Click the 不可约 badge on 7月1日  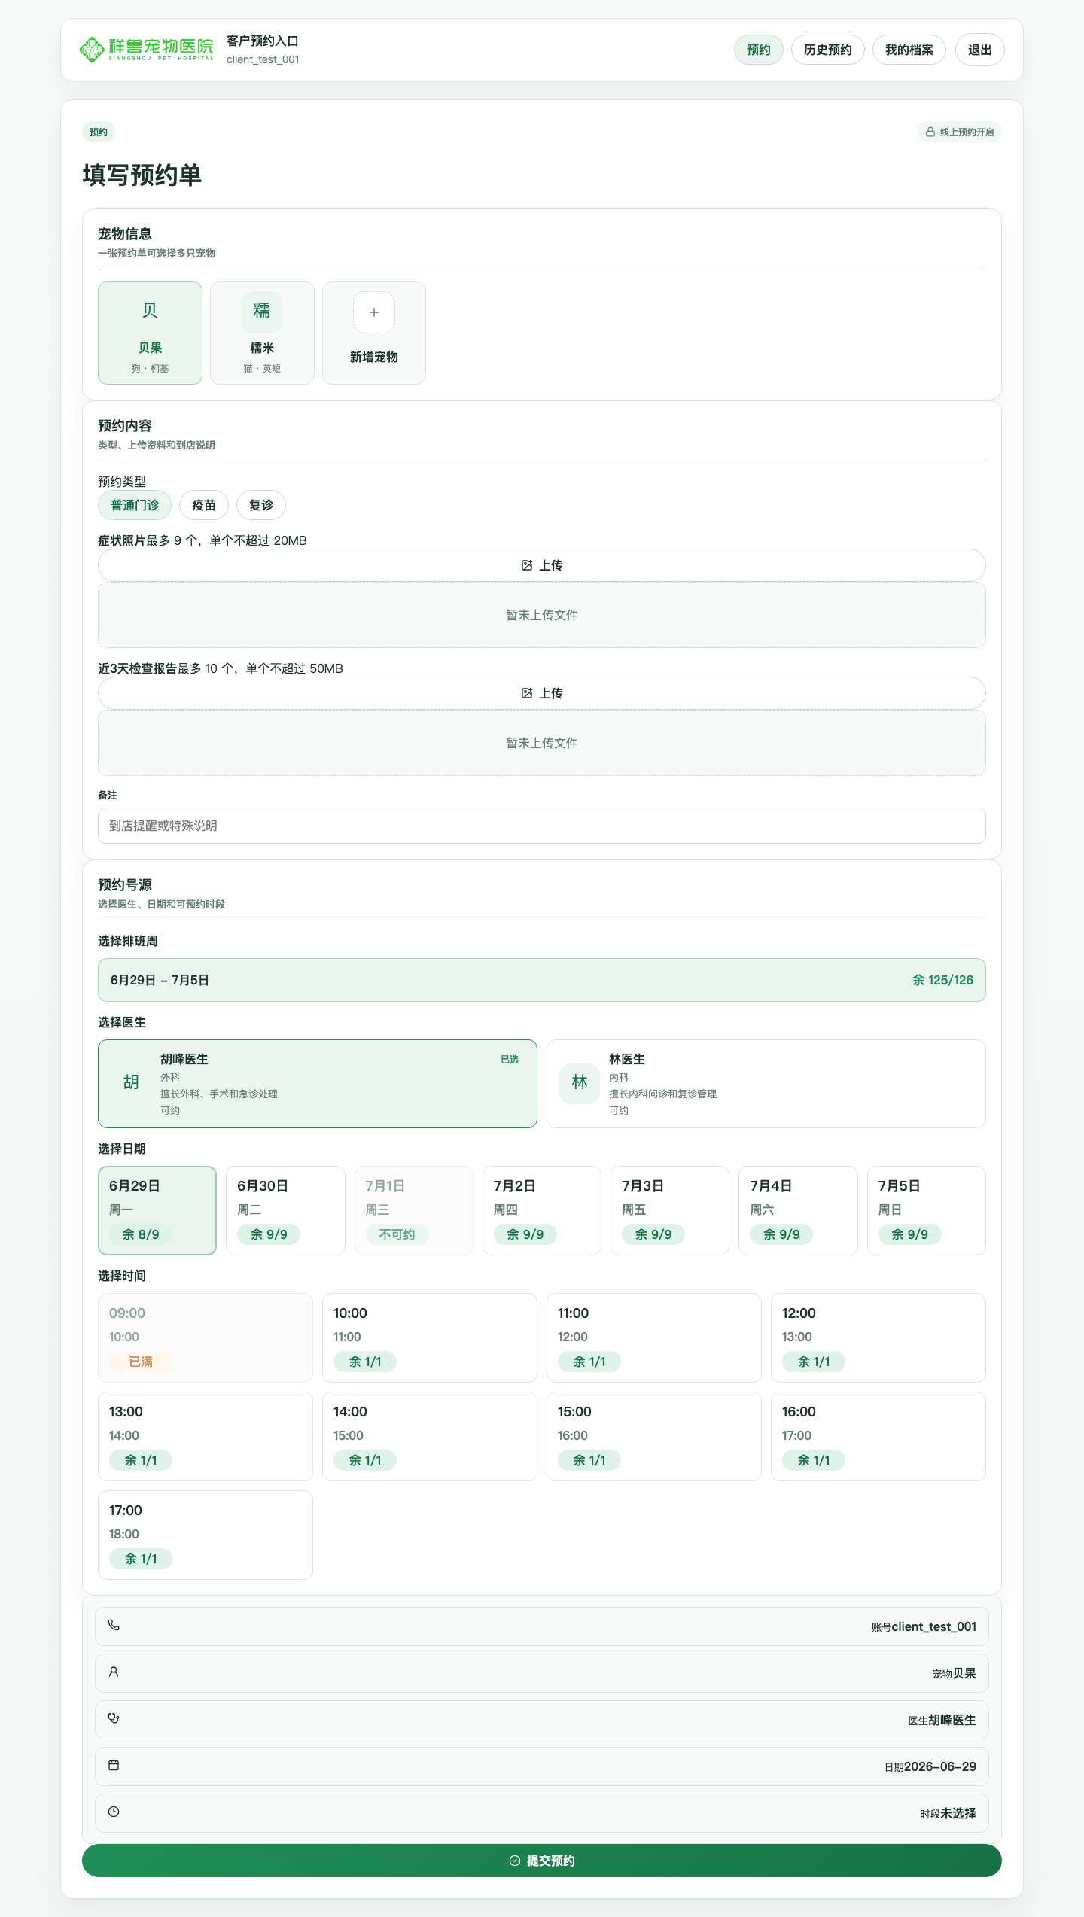coord(397,1234)
